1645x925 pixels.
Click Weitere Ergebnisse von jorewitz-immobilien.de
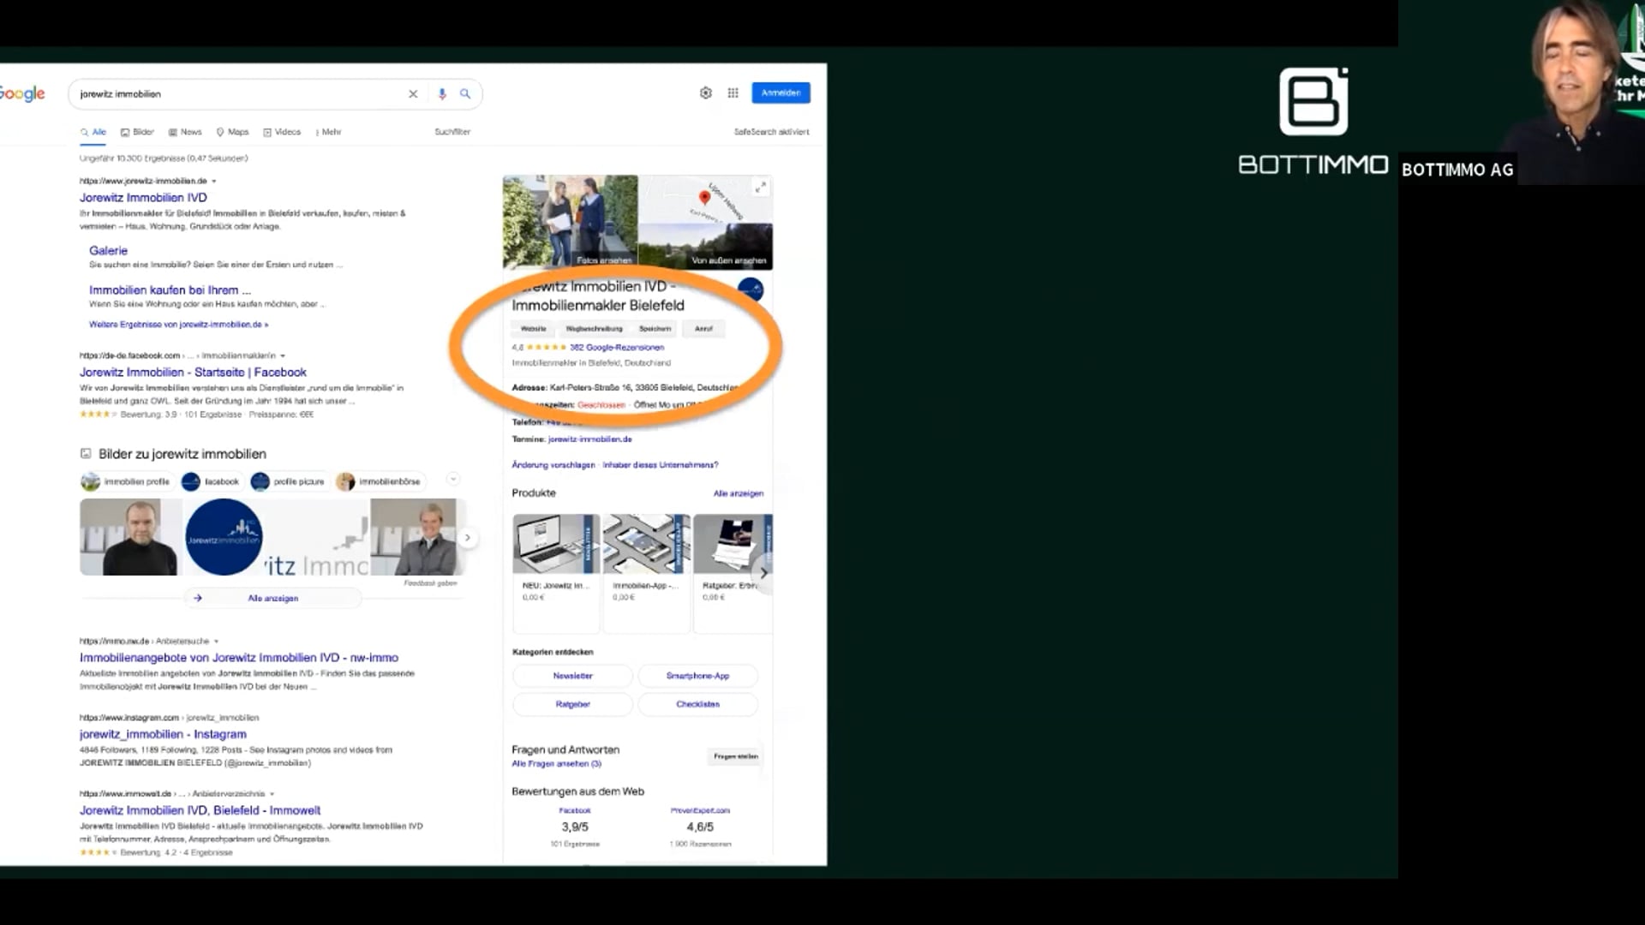[178, 325]
